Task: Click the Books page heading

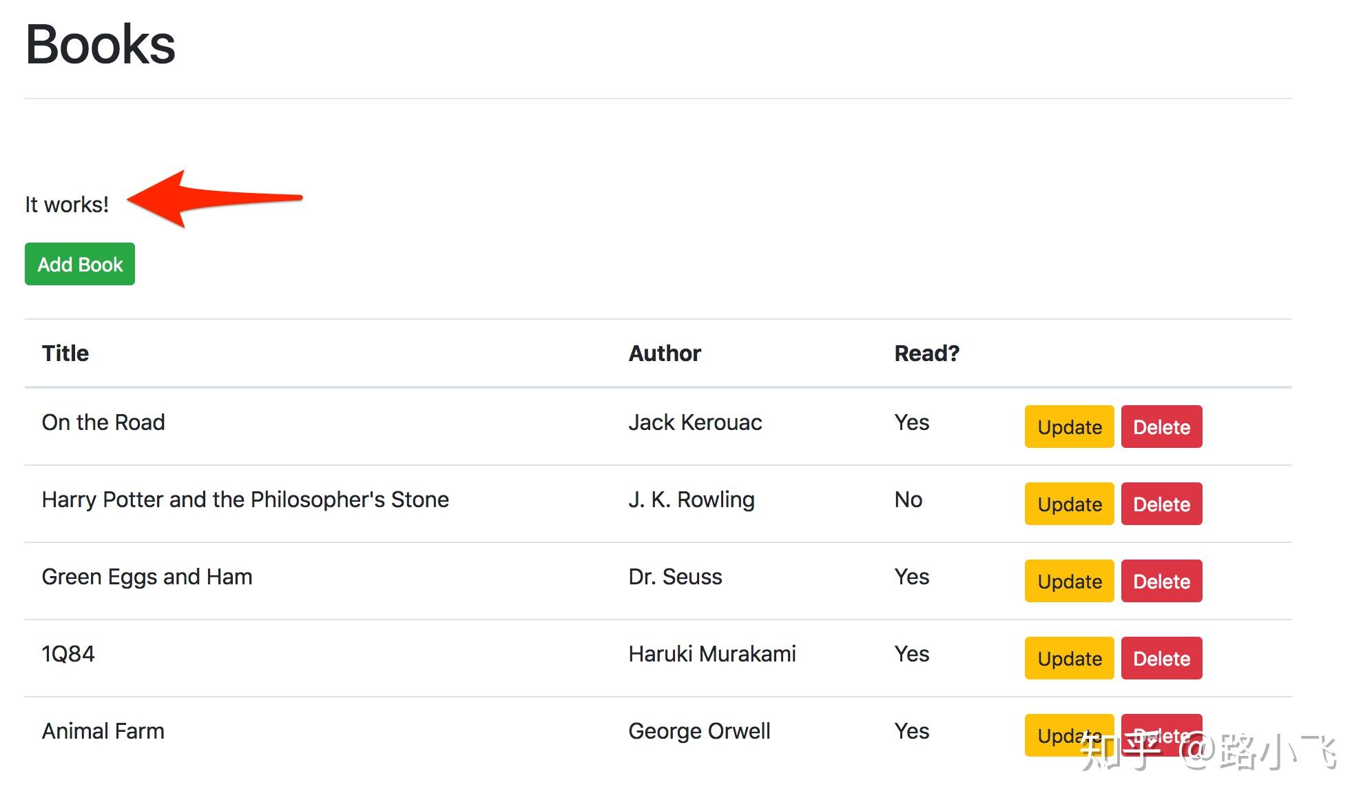Action: [x=101, y=45]
